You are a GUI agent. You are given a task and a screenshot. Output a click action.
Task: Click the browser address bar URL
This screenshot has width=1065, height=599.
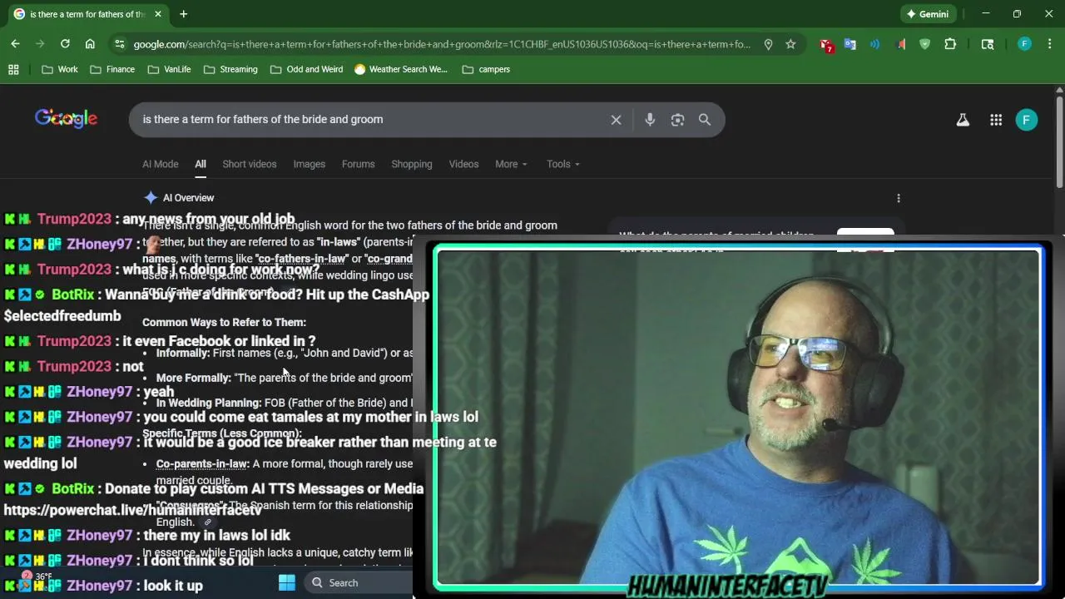coord(442,44)
